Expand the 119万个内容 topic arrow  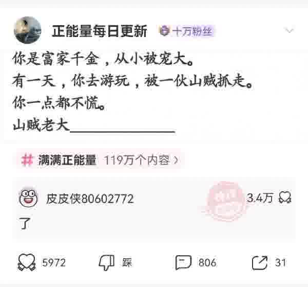(x=176, y=160)
